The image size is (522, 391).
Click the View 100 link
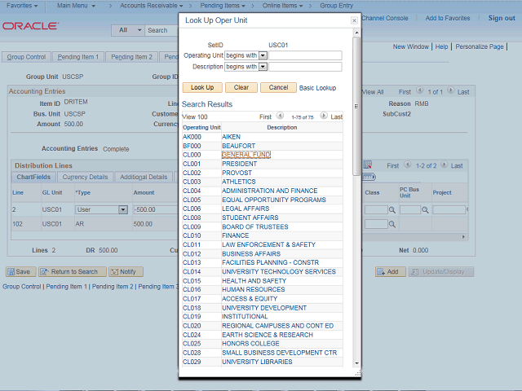click(195, 116)
